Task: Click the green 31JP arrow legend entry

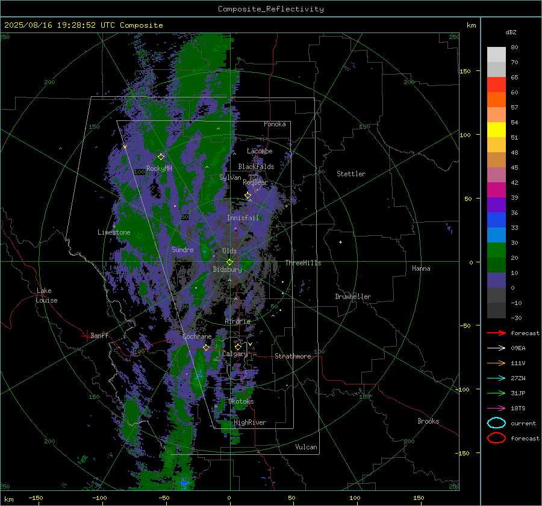Action: 496,393
